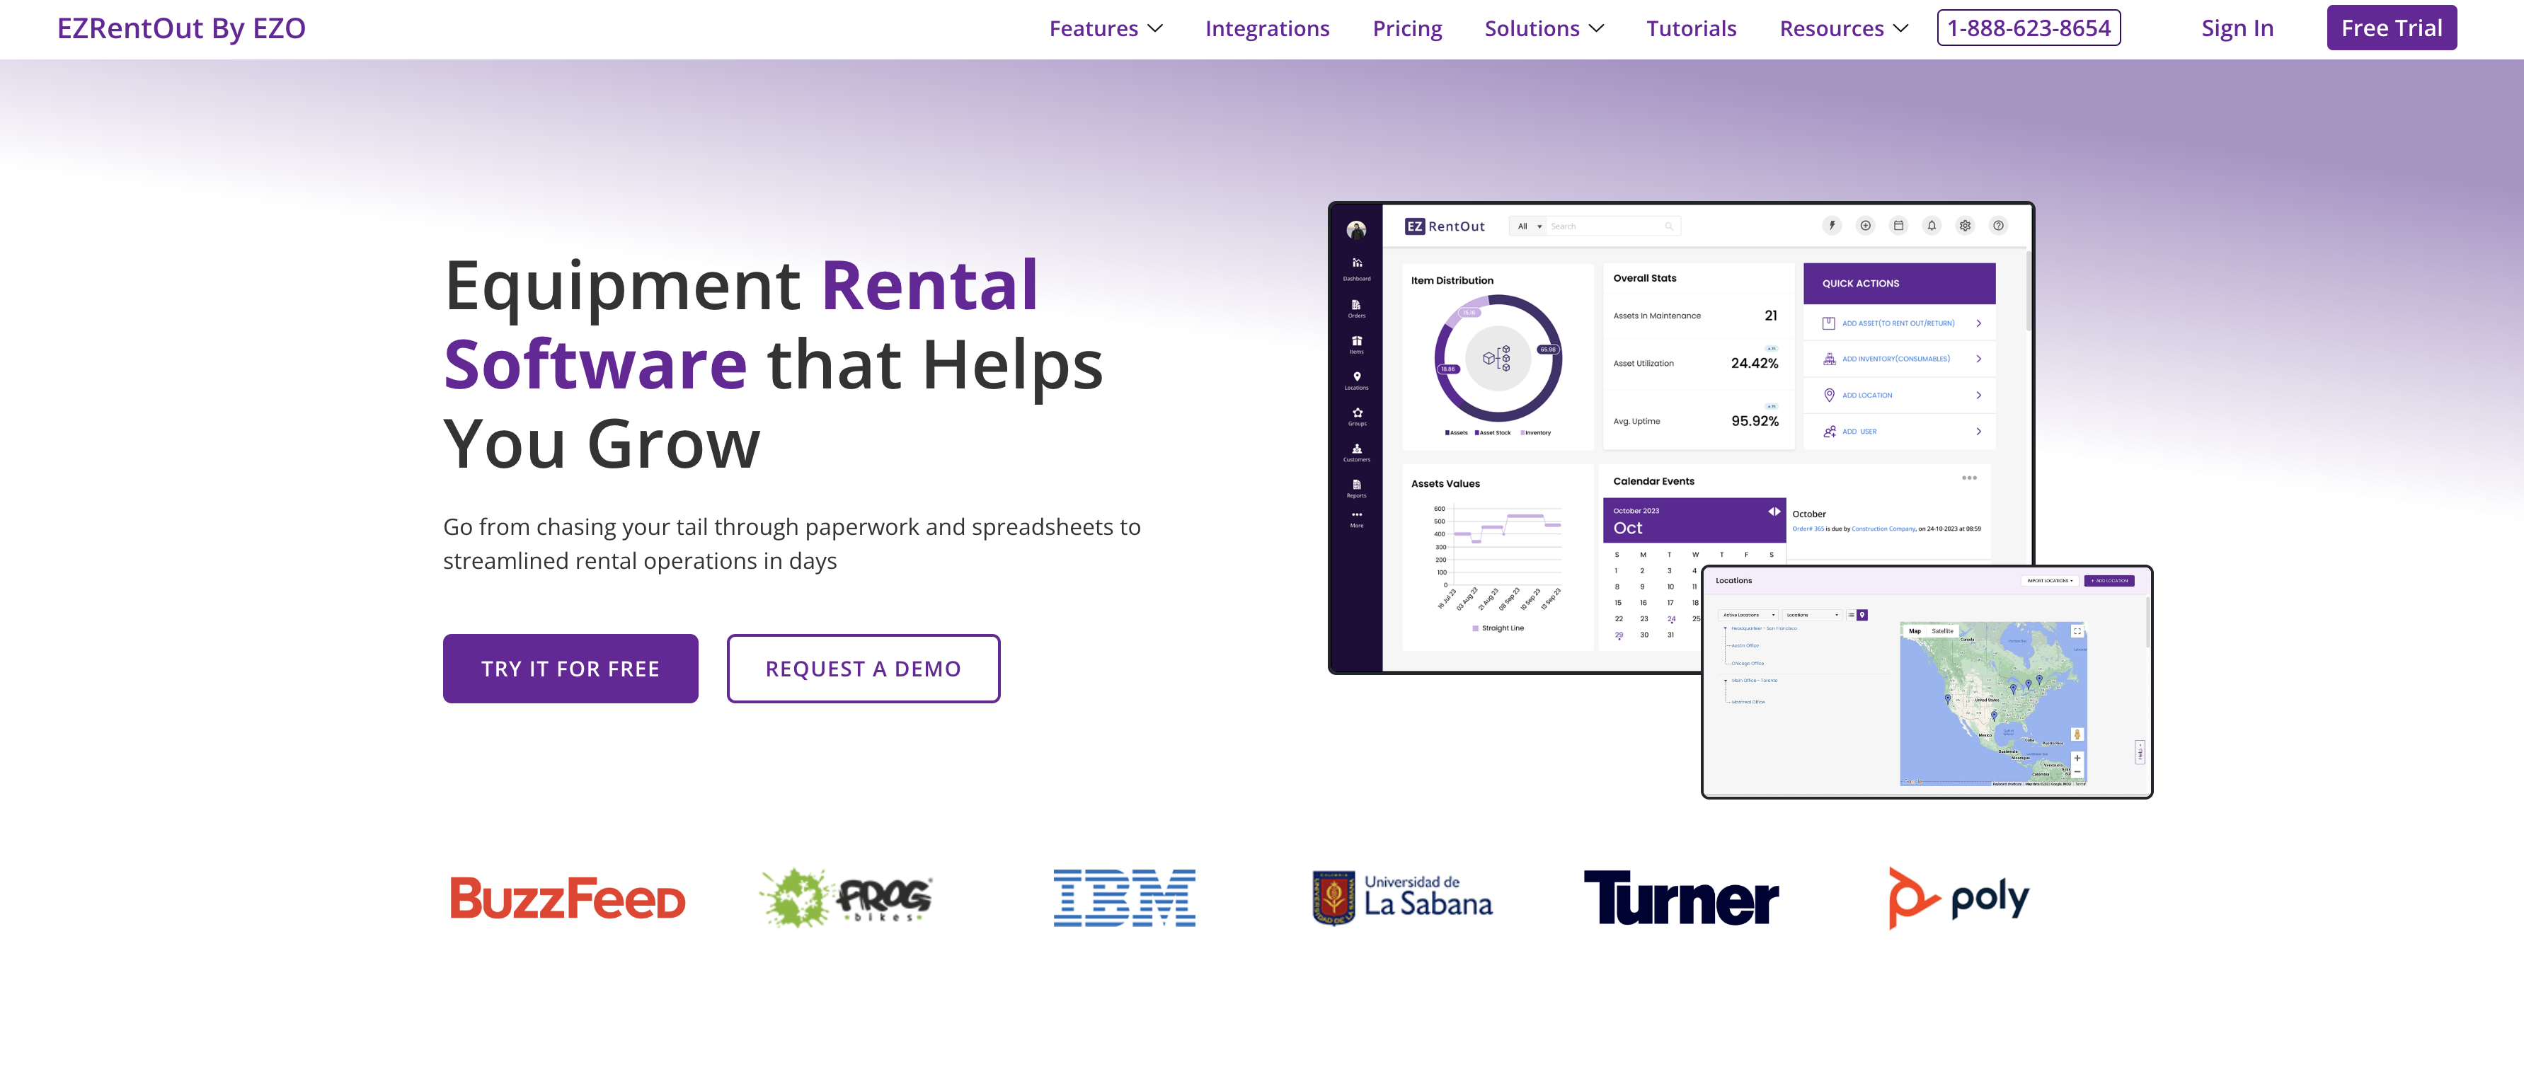Click the BuzzFeed logo
This screenshot has height=1067, width=2524.
tap(568, 897)
